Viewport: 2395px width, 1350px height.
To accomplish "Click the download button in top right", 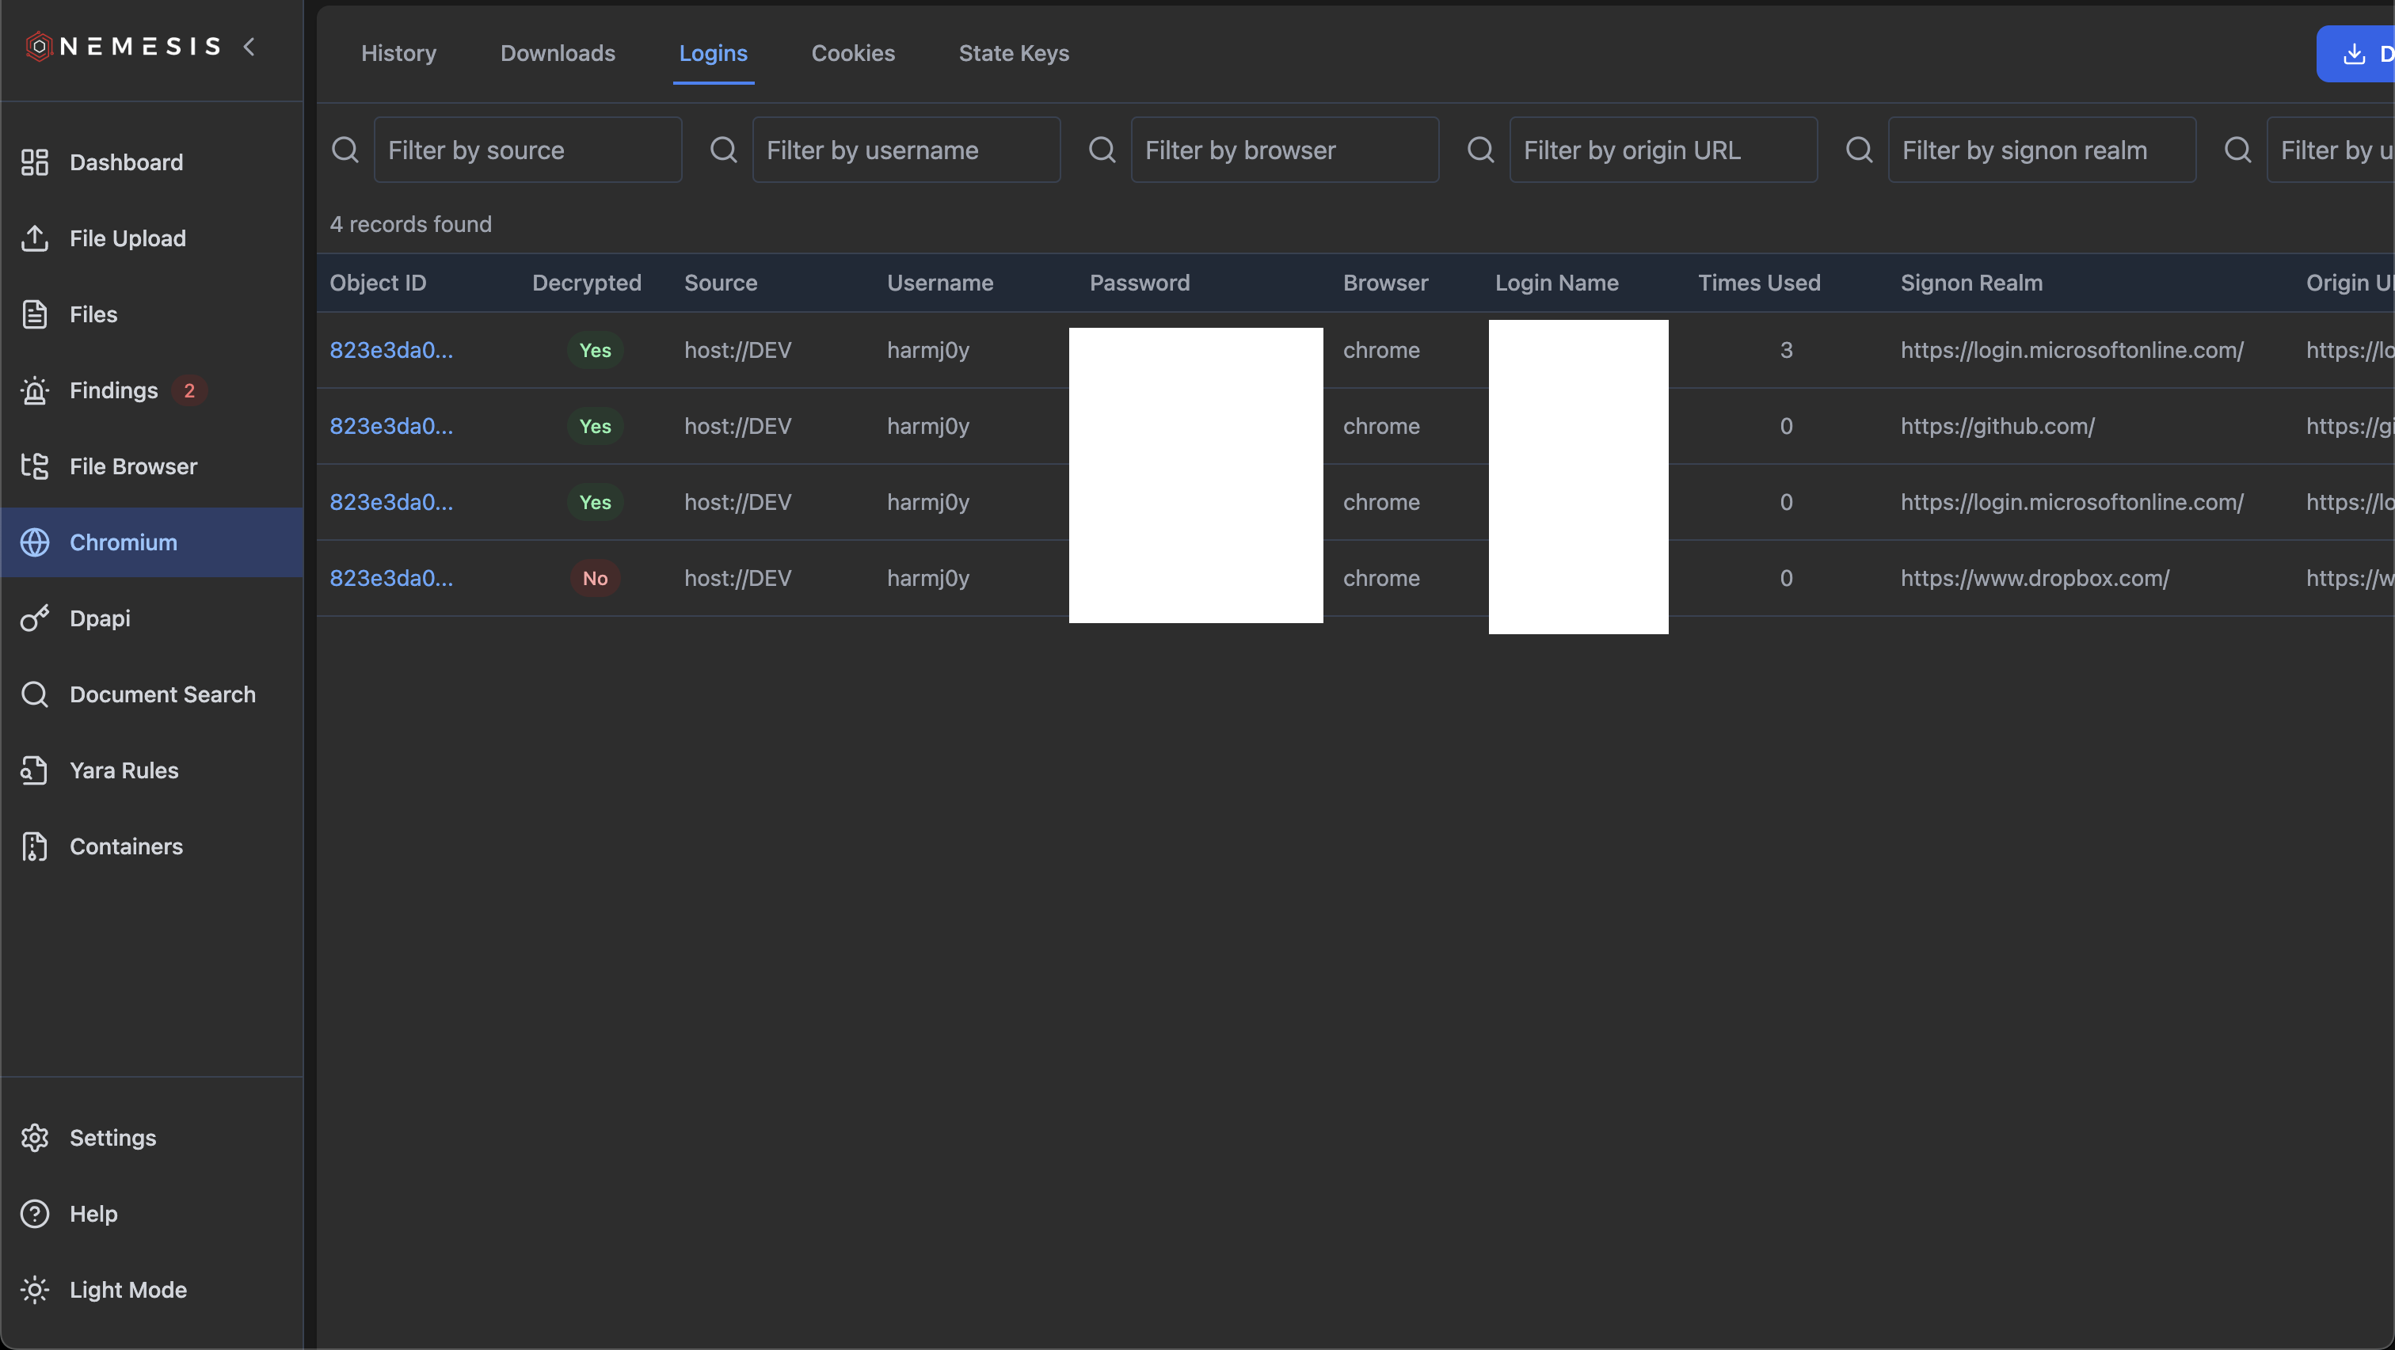I will [x=2354, y=53].
